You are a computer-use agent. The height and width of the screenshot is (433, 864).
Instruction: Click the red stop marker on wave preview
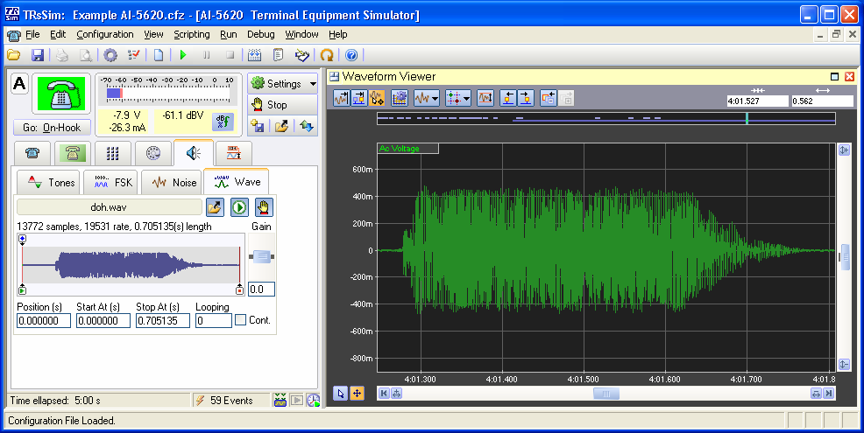(240, 290)
